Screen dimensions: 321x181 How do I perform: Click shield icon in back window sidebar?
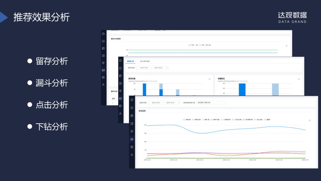pyautogui.click(x=103, y=63)
